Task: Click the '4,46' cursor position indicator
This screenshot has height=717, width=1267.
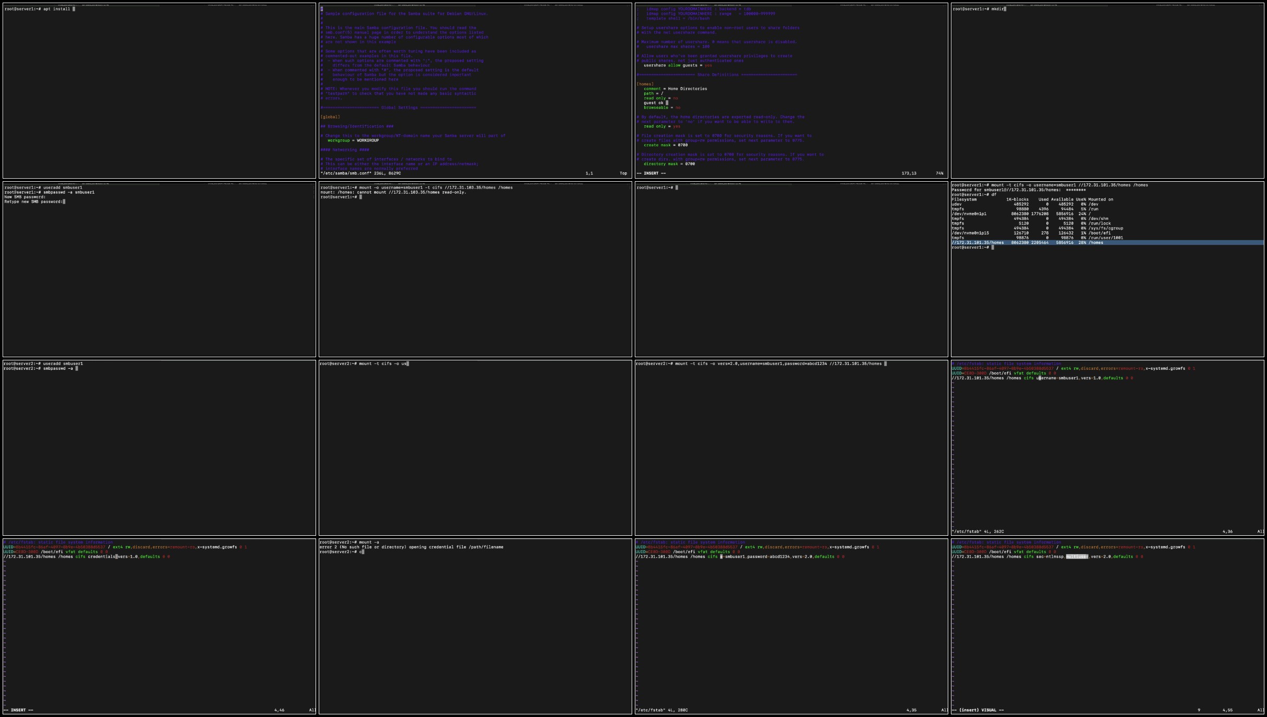Action: click(x=280, y=710)
